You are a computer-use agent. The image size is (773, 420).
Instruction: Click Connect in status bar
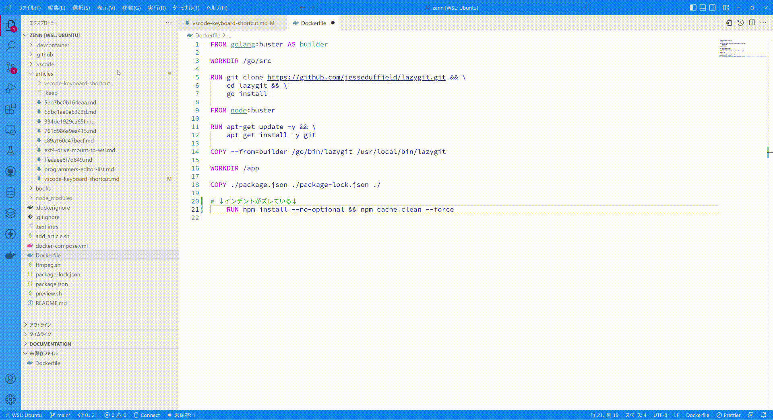pos(147,415)
